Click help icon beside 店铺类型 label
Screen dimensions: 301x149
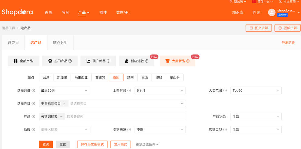(x=225, y=129)
